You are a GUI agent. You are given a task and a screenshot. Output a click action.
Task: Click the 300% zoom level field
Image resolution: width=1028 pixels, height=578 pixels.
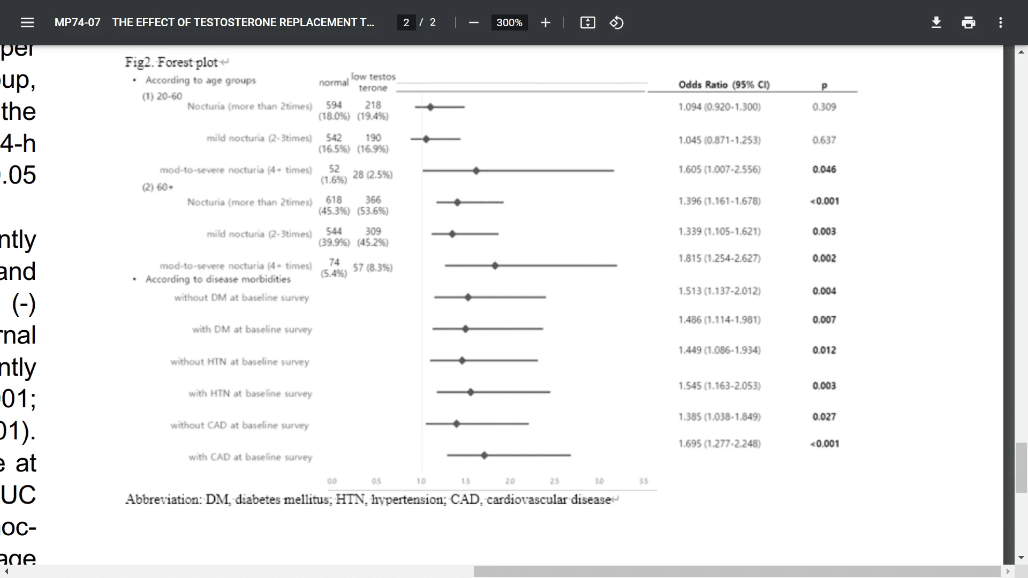(509, 22)
